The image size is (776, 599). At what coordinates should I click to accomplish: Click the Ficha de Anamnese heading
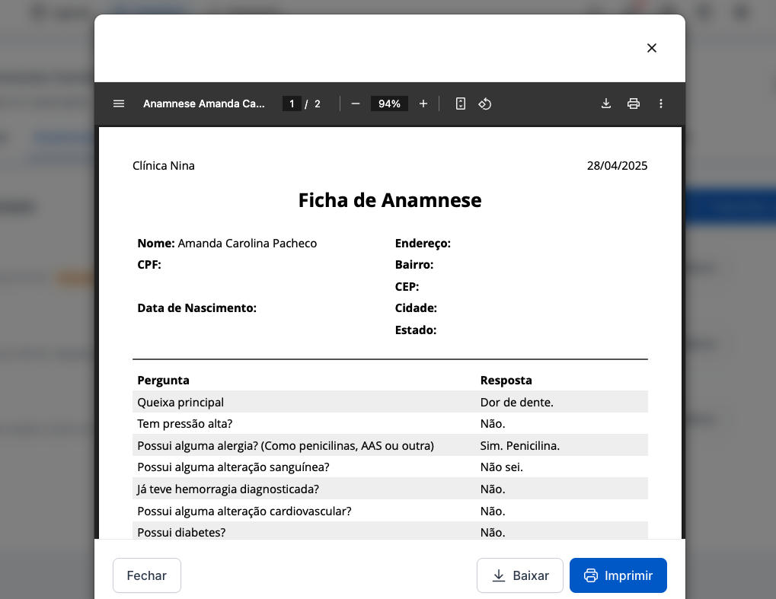click(x=390, y=200)
